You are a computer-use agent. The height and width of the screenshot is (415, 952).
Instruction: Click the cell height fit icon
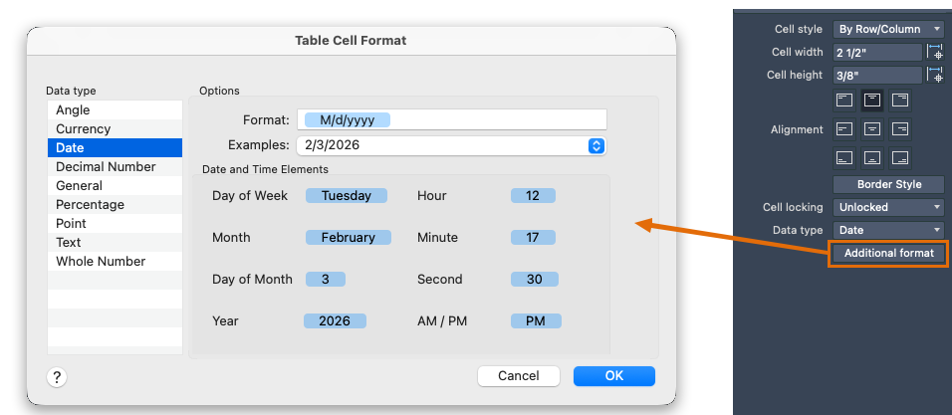[935, 75]
